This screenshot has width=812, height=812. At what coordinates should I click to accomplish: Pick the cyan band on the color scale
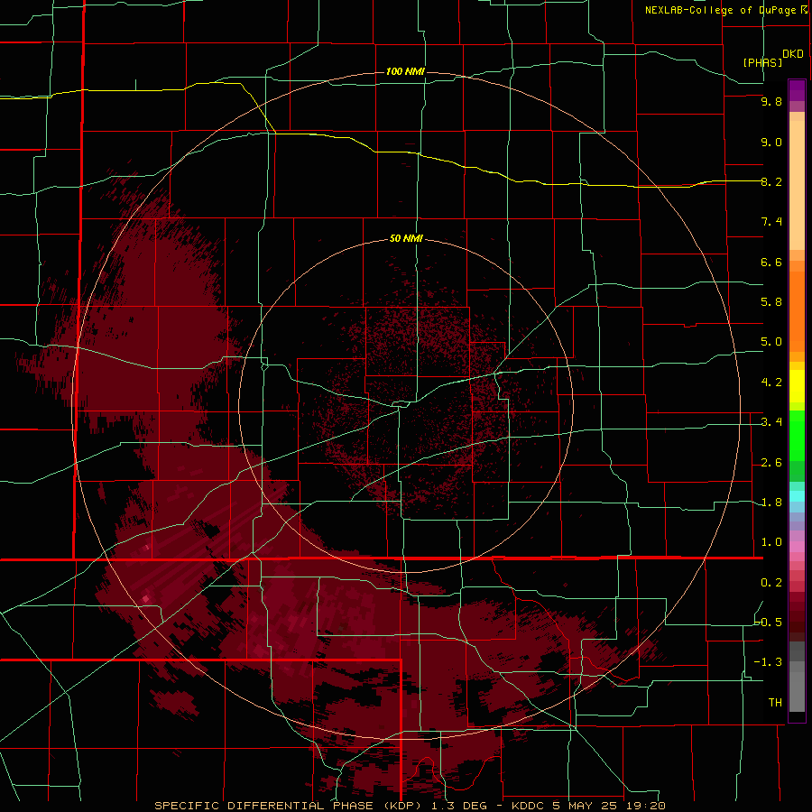tap(797, 496)
